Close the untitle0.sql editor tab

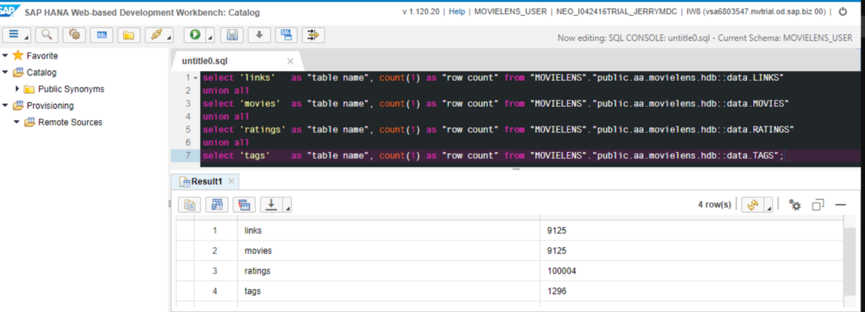tap(290, 61)
